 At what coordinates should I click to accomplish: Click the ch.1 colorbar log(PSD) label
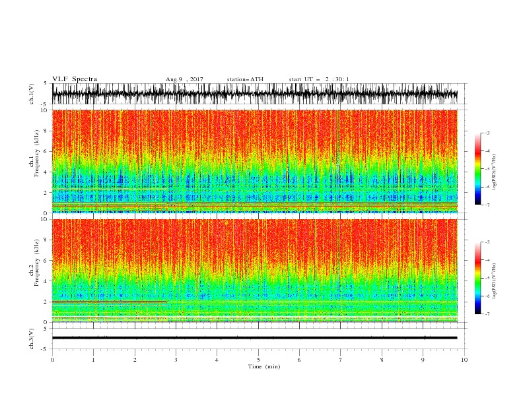[x=494, y=172]
